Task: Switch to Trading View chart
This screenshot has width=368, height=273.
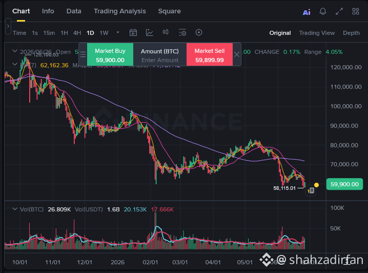Action: (x=317, y=33)
